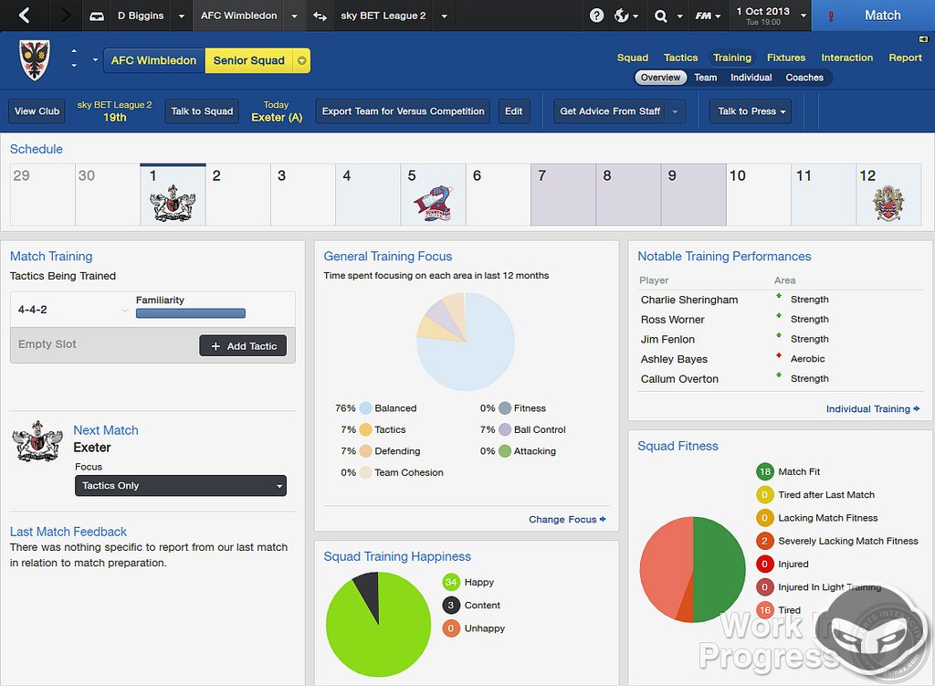Image resolution: width=935 pixels, height=686 pixels.
Task: Expand the D Biggins dropdown arrow
Action: 182,16
